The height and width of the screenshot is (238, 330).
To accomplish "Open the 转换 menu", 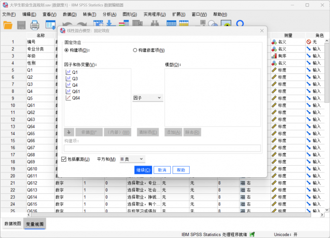I will click(90, 14).
